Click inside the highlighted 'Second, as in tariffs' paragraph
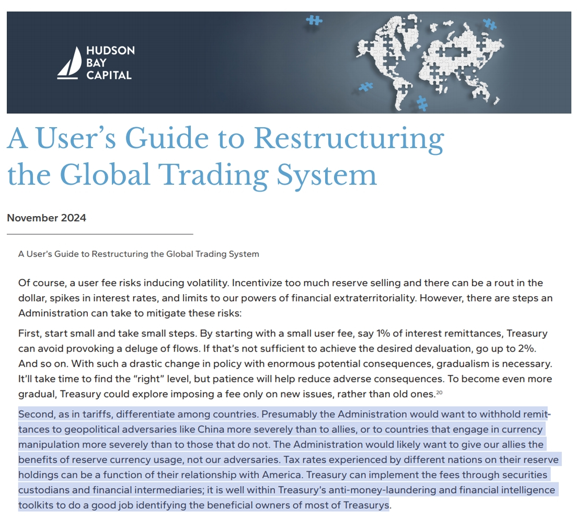 pyautogui.click(x=288, y=459)
